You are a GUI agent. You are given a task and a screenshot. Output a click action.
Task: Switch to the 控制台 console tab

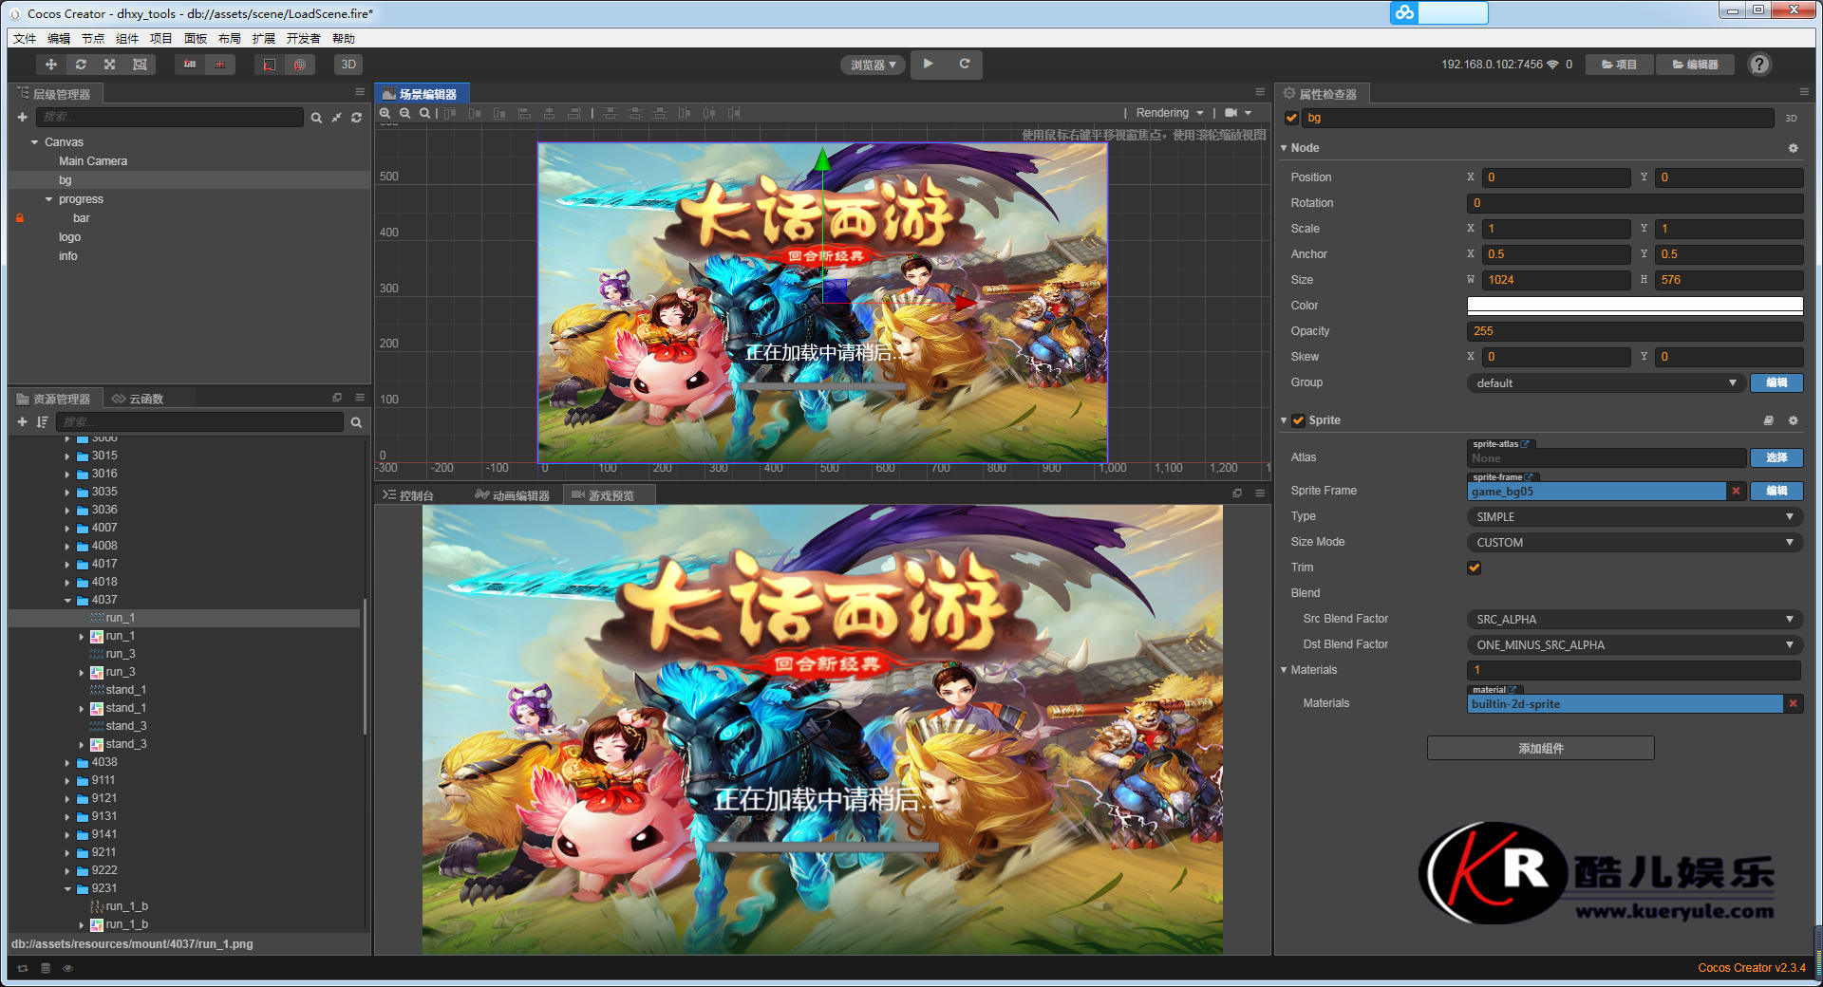tap(408, 494)
